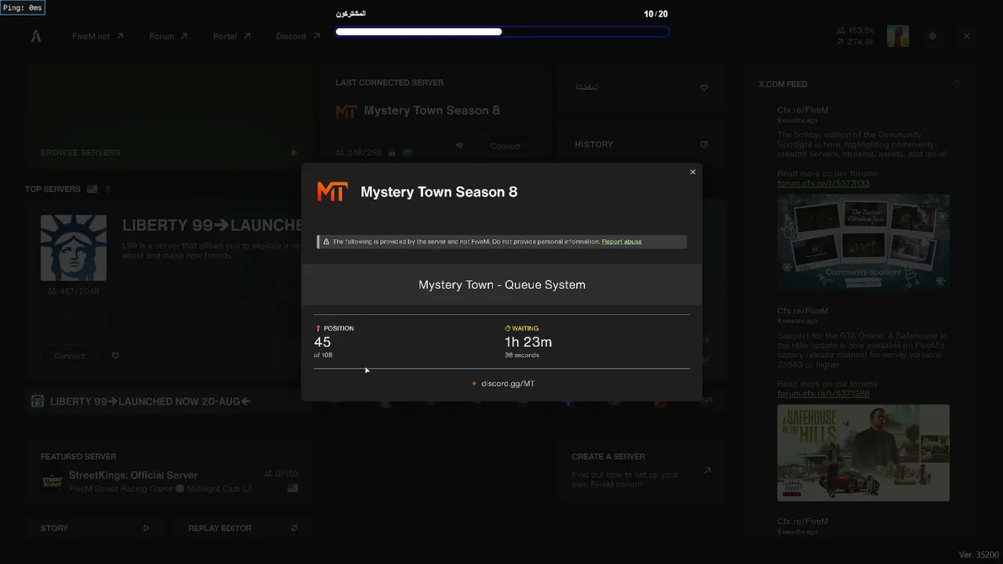Click the user avatar in the top bar
Image resolution: width=1003 pixels, height=564 pixels.
[898, 36]
